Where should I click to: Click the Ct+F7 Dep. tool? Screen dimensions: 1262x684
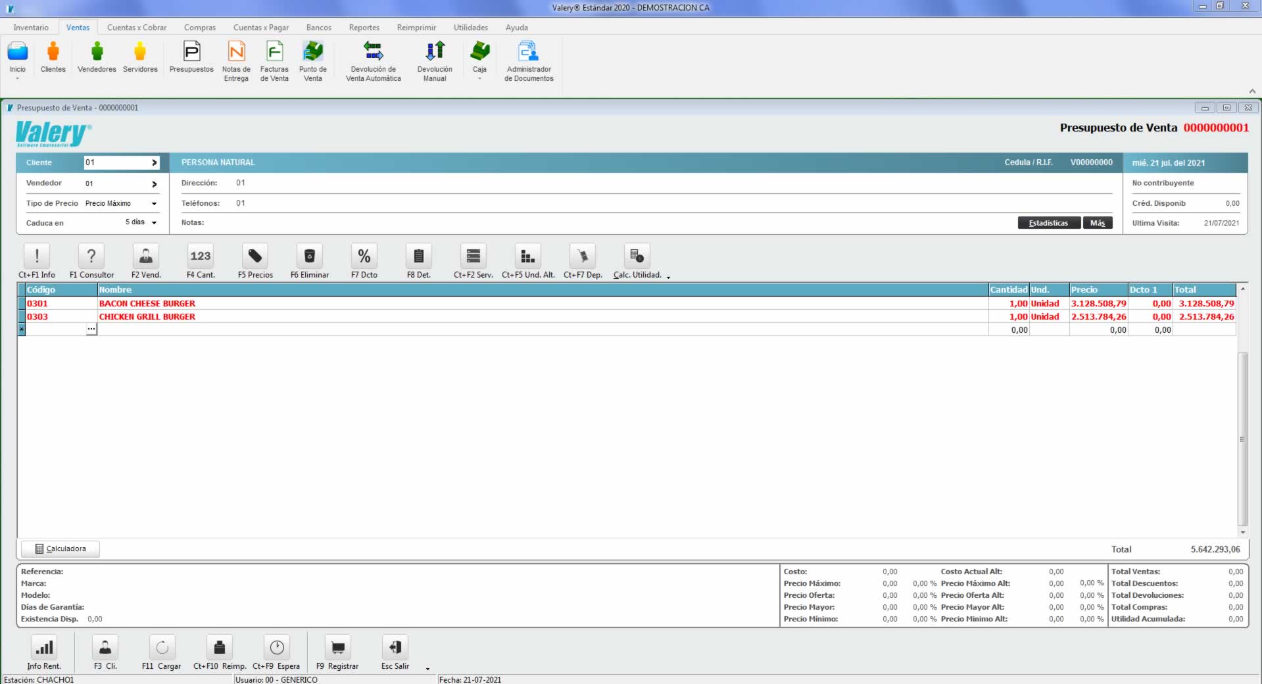[x=583, y=261]
